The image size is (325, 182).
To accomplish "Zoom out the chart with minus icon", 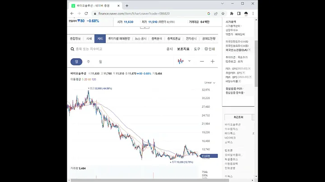I will pos(202,61).
